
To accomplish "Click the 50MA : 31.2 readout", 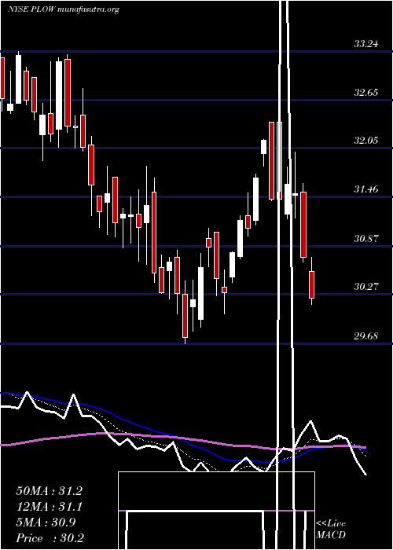I will click(x=49, y=491).
